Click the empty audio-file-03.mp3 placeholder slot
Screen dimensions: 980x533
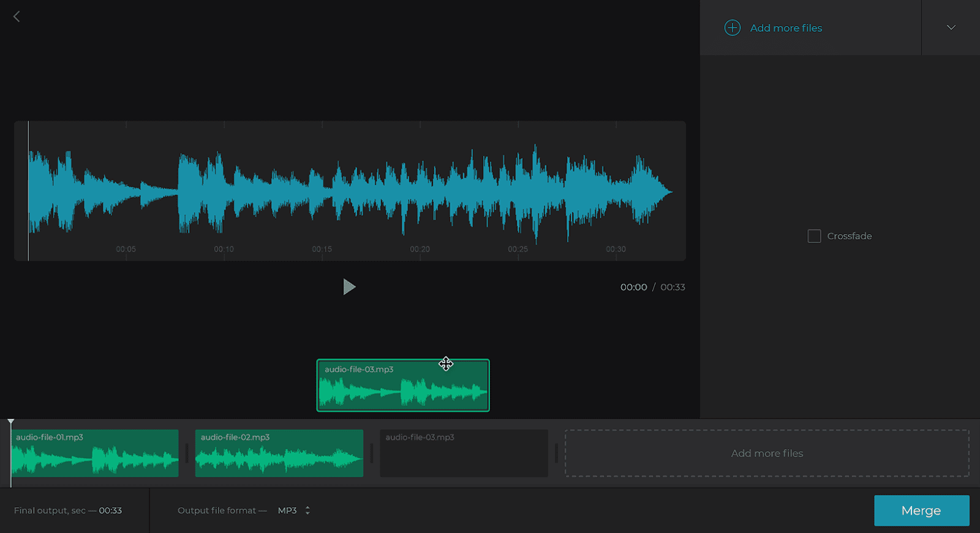464,453
